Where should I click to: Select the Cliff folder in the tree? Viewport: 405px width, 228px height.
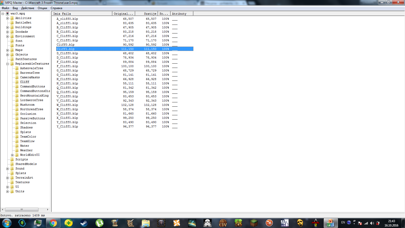coord(25,82)
